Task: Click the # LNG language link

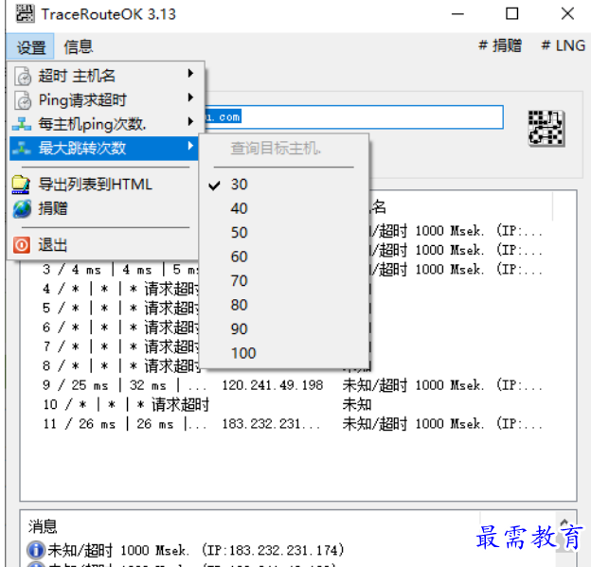Action: [x=564, y=46]
